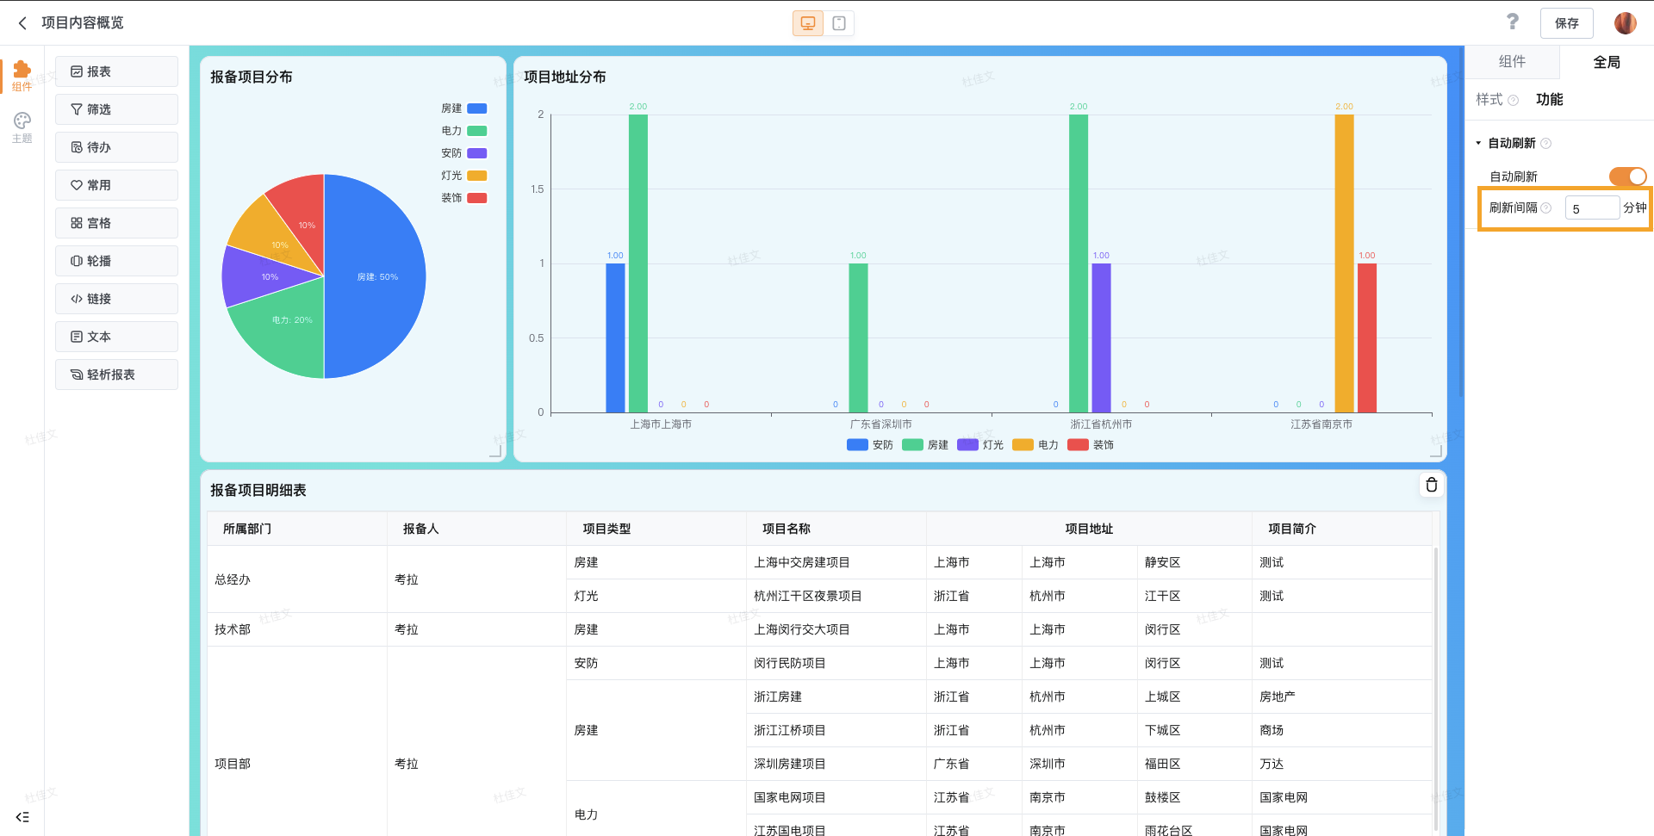Add a 待办 component
The height and width of the screenshot is (836, 1654).
(x=116, y=147)
